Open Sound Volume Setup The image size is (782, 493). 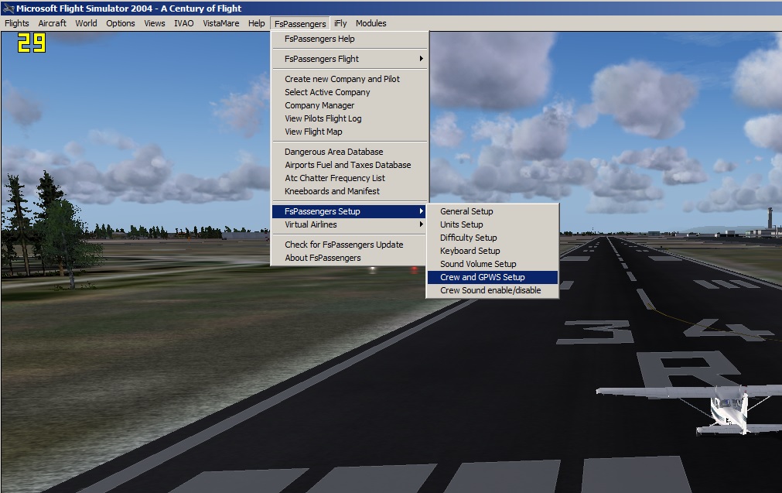point(492,264)
